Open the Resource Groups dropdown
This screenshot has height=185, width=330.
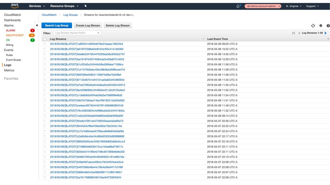click(x=64, y=6)
